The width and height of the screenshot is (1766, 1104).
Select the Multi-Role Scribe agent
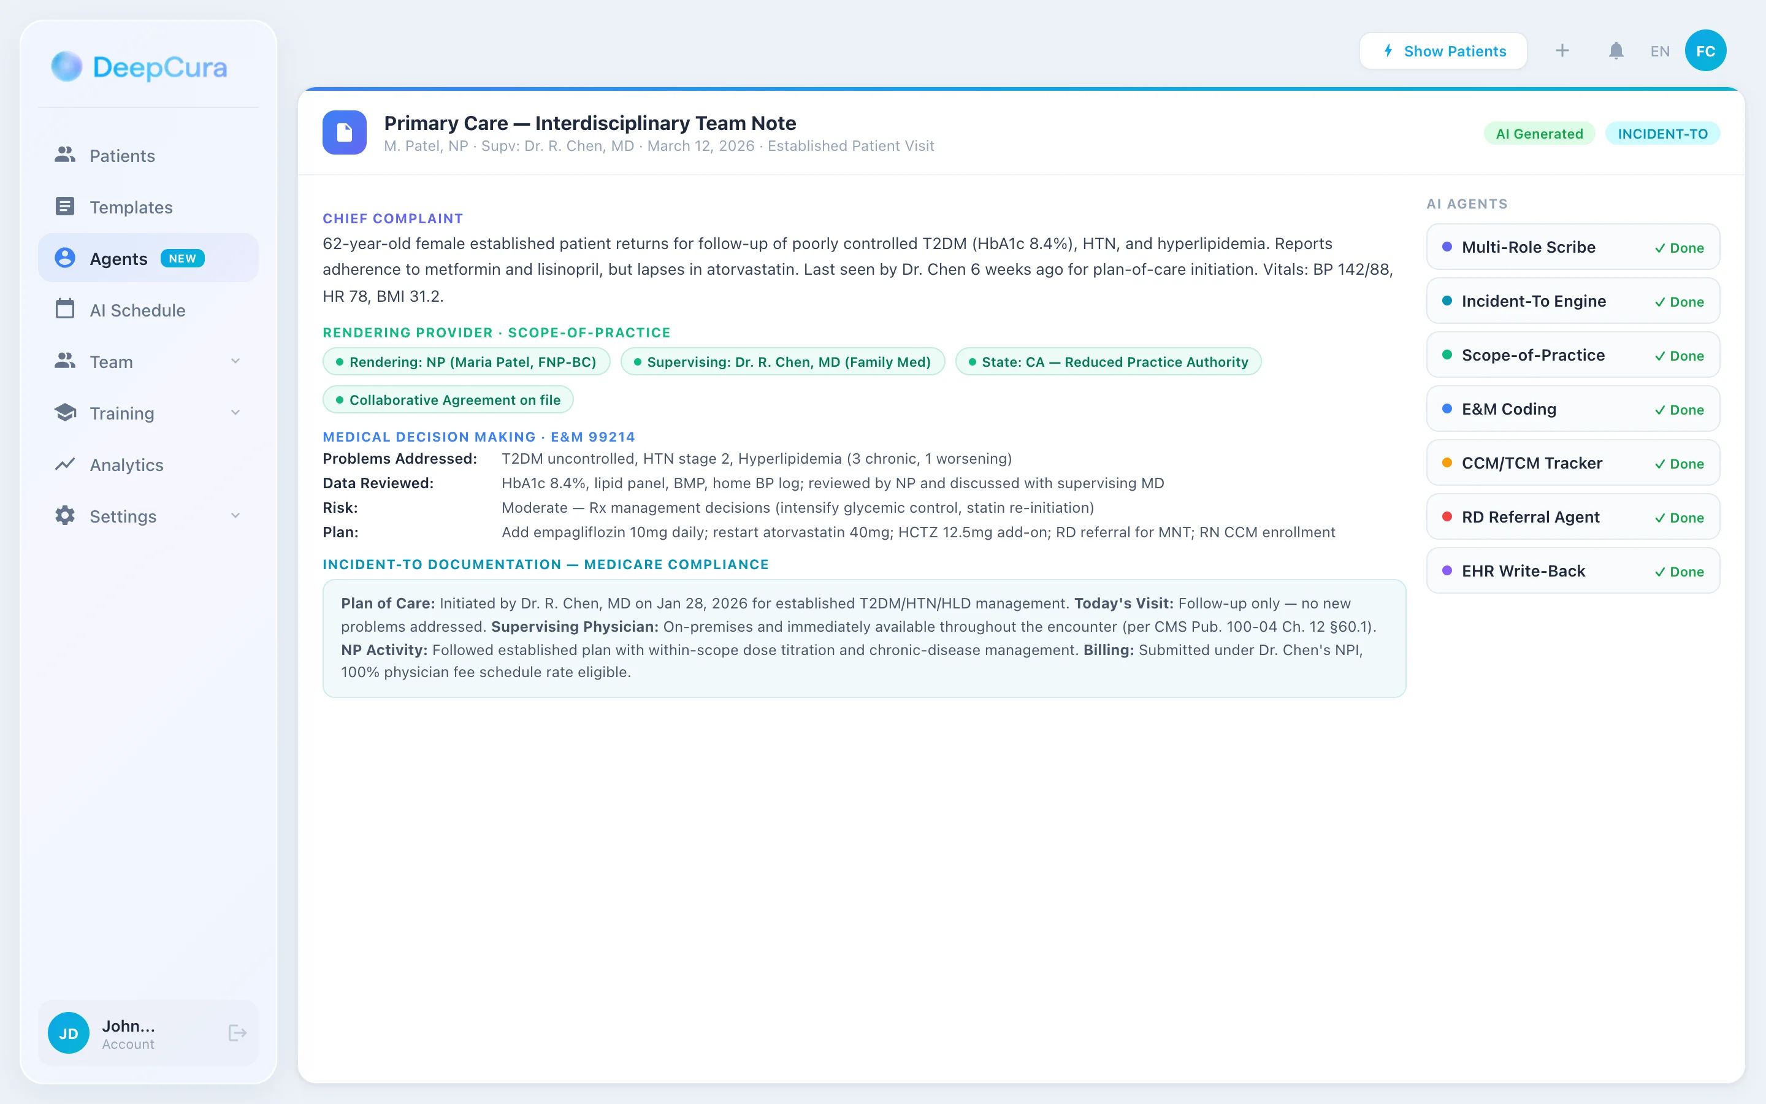[x=1573, y=248]
